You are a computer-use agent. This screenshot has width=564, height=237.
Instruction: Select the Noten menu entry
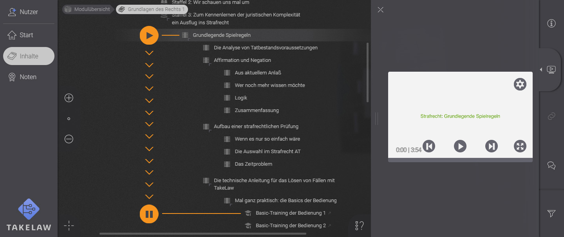27,76
